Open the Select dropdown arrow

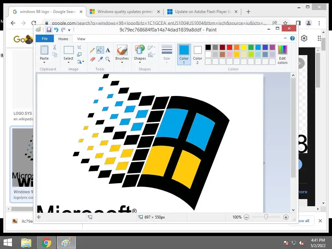68,63
